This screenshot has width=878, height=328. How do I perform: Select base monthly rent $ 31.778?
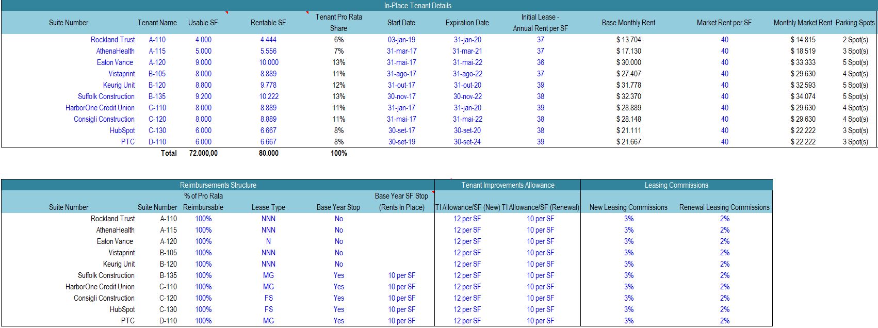[628, 85]
